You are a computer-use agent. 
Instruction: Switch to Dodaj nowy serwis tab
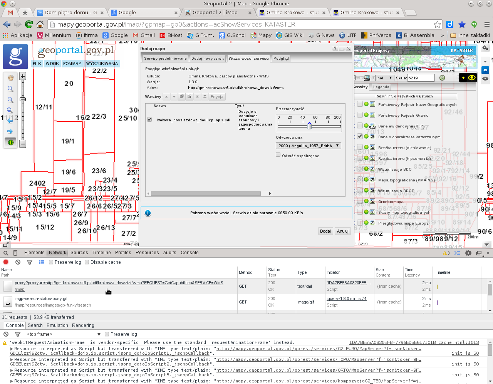208,59
